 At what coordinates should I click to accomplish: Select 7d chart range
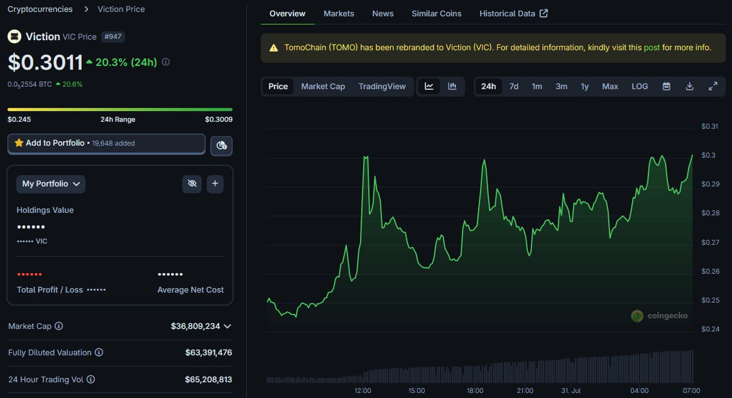[513, 87]
